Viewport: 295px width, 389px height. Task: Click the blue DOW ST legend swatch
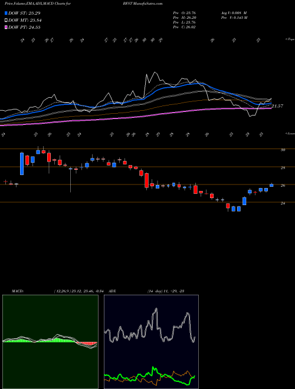[x=6, y=13]
